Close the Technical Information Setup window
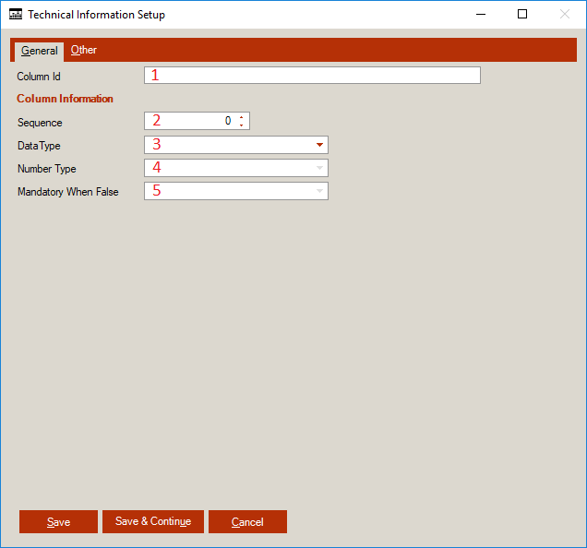587x548 pixels. pyautogui.click(x=564, y=15)
